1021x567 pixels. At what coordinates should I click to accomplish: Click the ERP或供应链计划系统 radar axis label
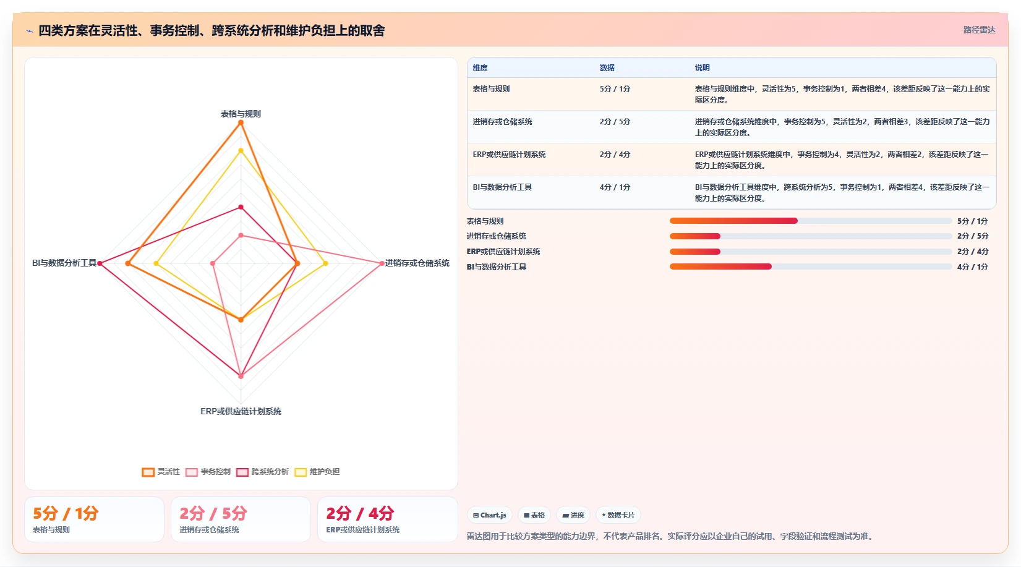pyautogui.click(x=241, y=412)
